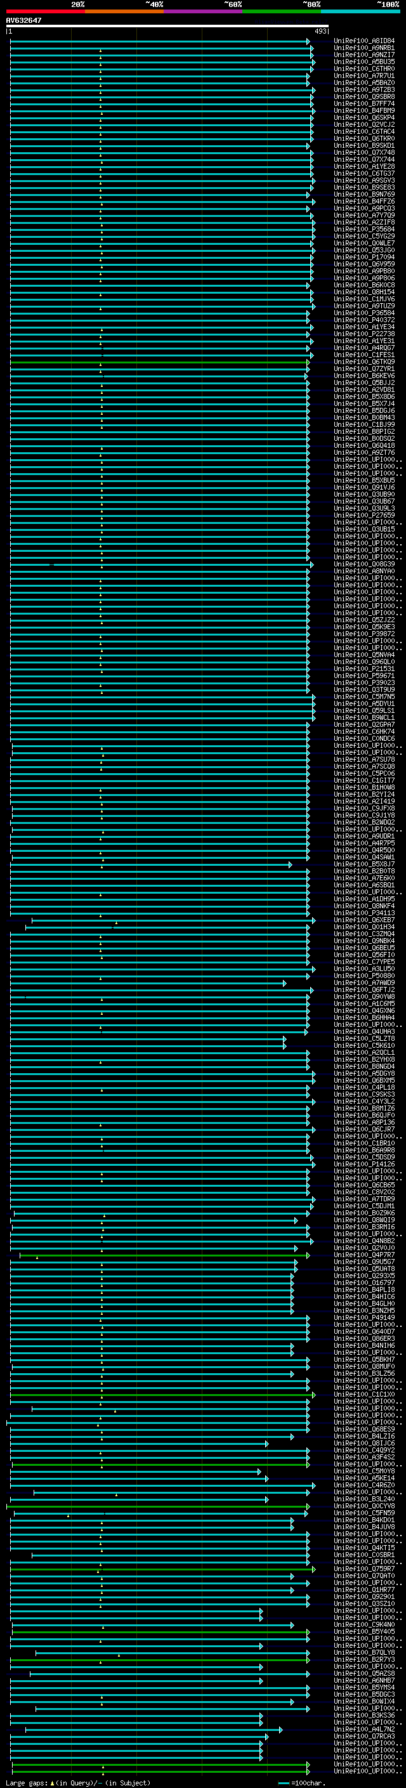Select hit label UniRef100_P22738
Viewport: 406px width, 1788px height.
click(x=363, y=334)
